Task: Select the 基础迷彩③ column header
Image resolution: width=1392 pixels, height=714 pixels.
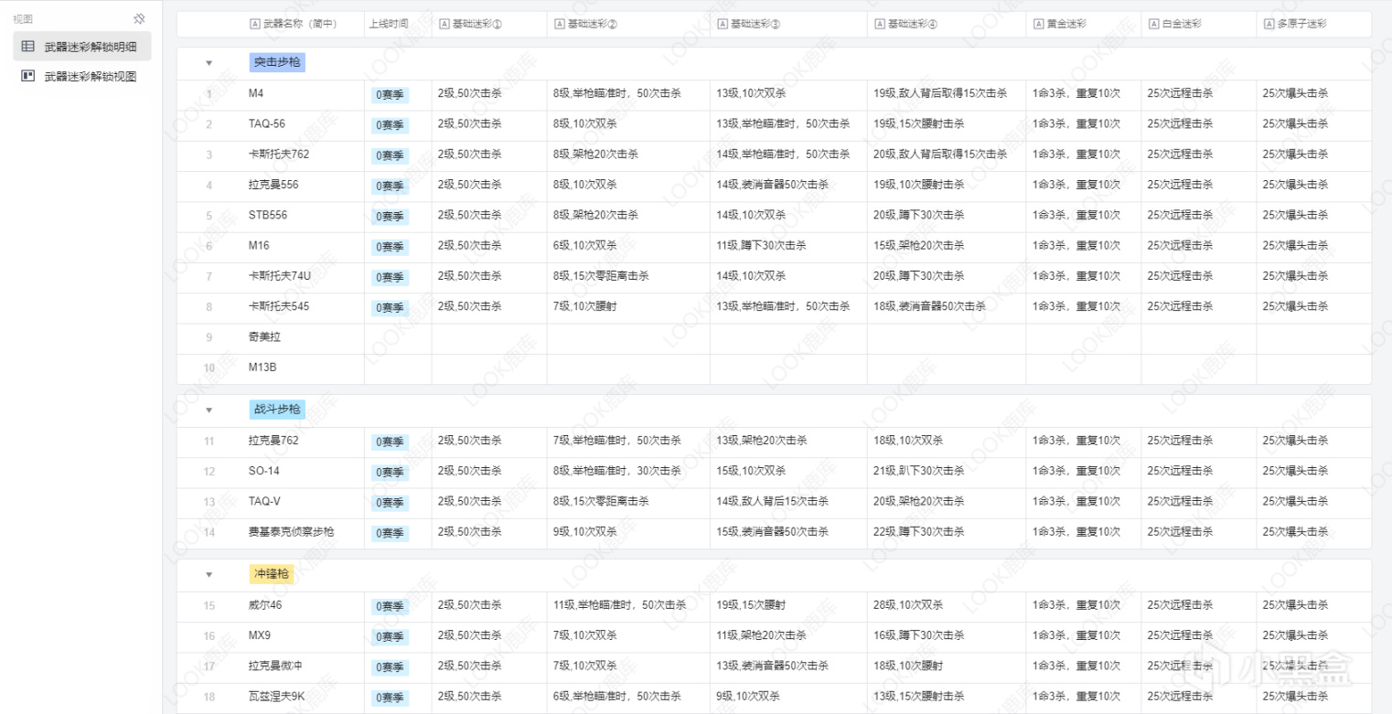Action: point(789,25)
